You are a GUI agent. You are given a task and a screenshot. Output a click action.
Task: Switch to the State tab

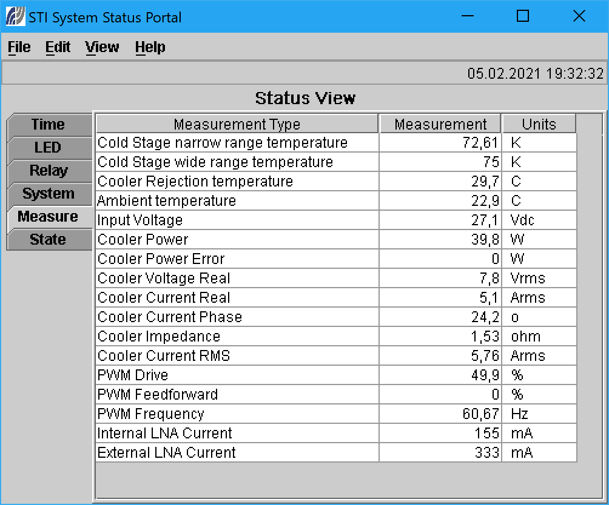[x=49, y=239]
